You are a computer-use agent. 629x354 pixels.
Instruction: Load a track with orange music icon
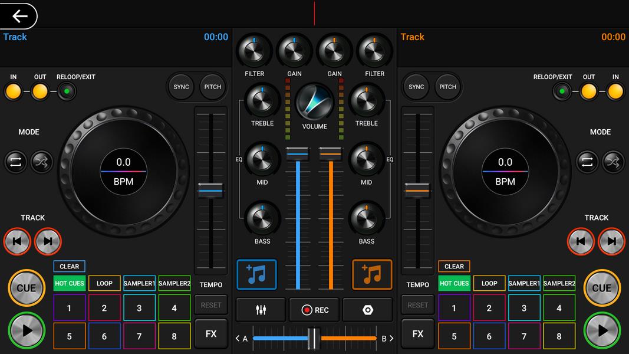pyautogui.click(x=372, y=274)
